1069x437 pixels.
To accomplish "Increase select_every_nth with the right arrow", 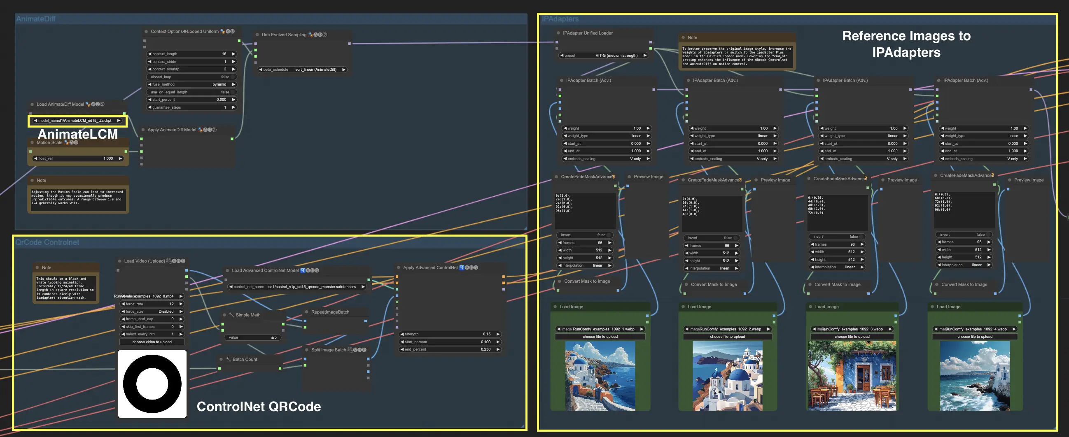I will tap(181, 334).
